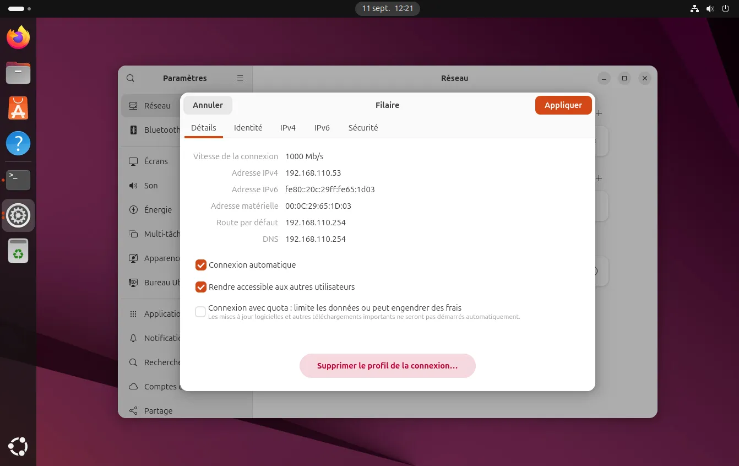Open the Terminal dock icon
The height and width of the screenshot is (466, 739).
click(x=18, y=180)
